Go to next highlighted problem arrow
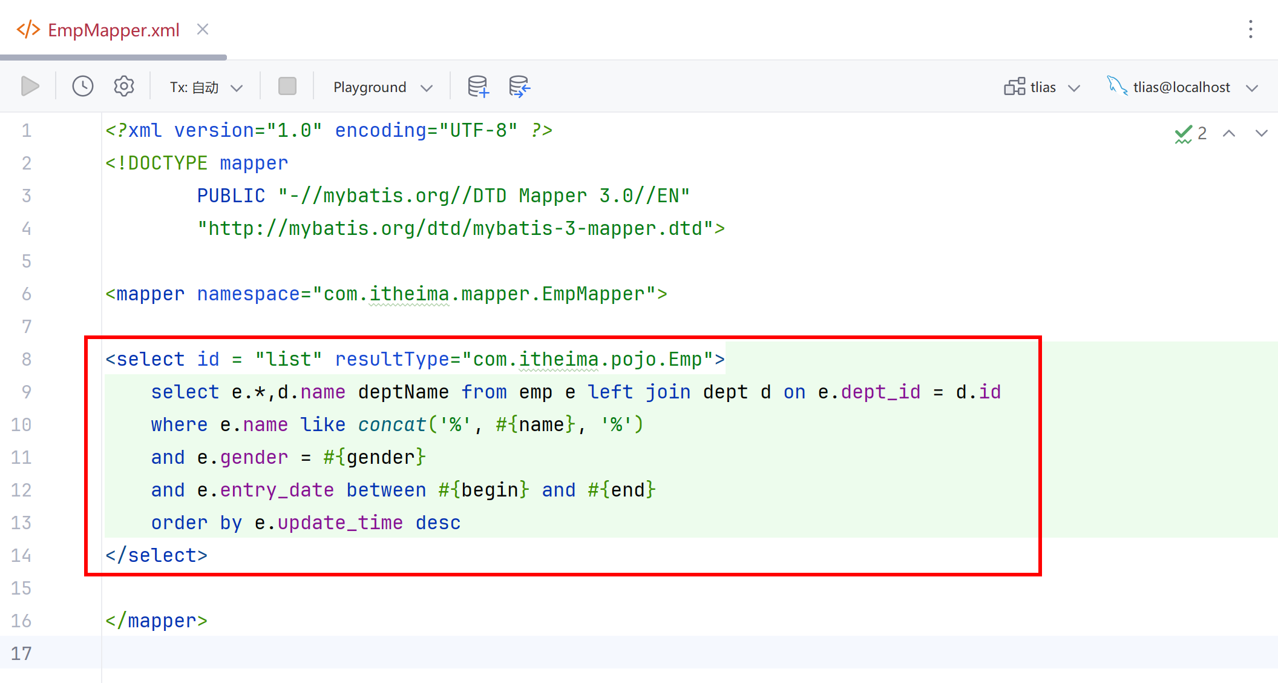Viewport: 1278px width, 683px height. (1262, 133)
